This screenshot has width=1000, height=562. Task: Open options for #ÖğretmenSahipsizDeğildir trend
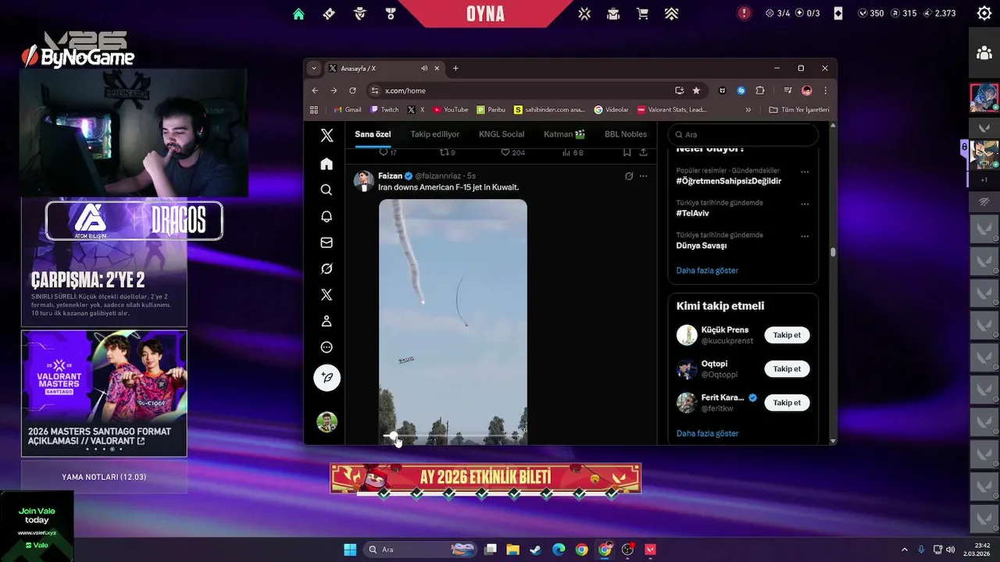(x=805, y=171)
